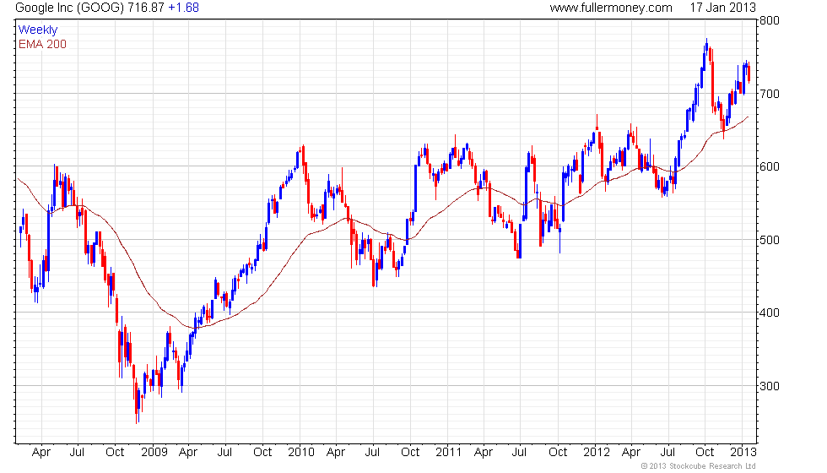This screenshot has width=827, height=473.
Task: Click the 500 price axis label
Action: (x=770, y=240)
